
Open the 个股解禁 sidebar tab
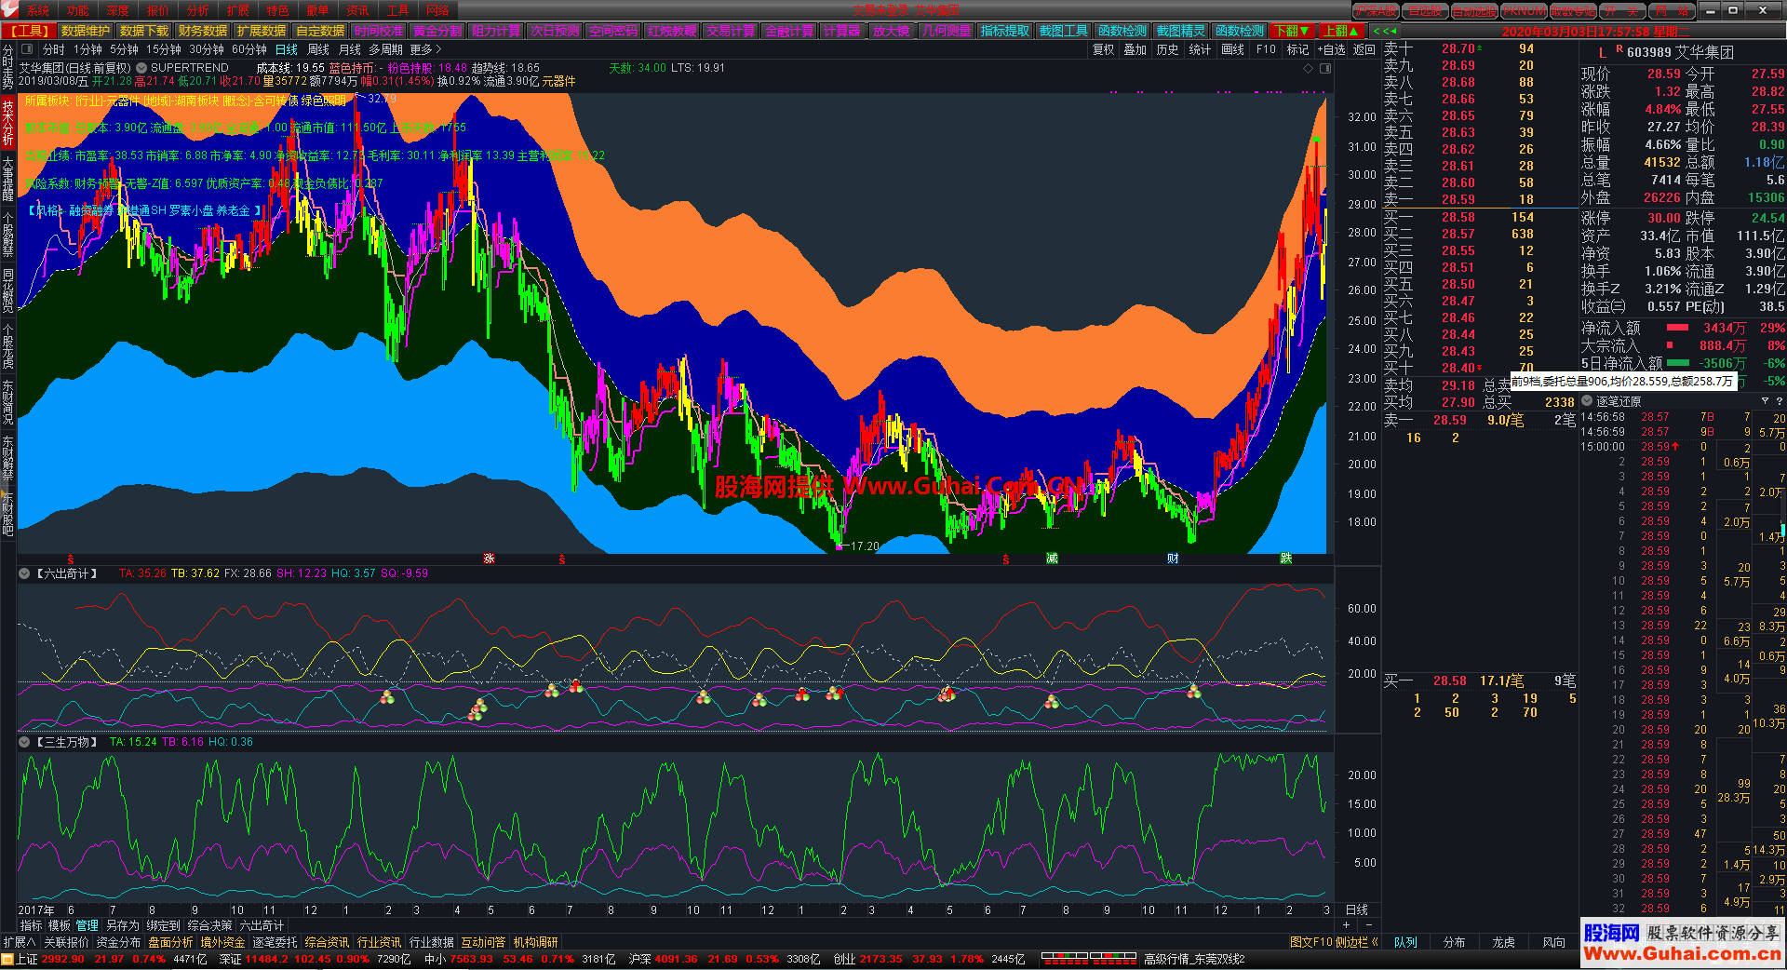point(8,235)
